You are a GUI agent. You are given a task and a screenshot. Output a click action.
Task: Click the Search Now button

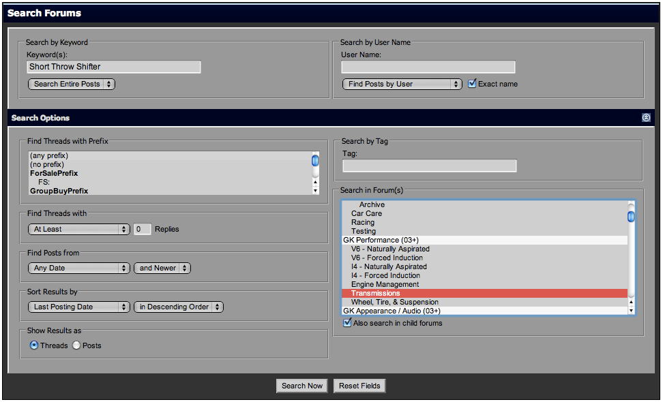click(x=302, y=386)
